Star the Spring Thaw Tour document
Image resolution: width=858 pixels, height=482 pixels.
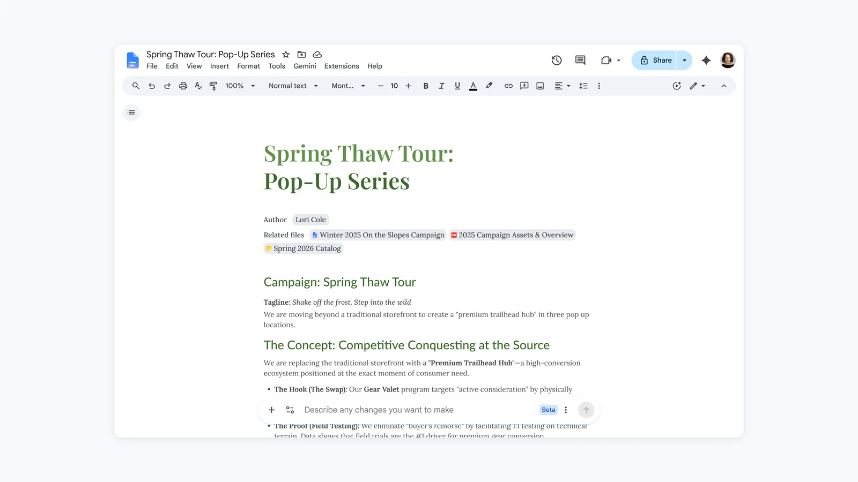(x=286, y=55)
